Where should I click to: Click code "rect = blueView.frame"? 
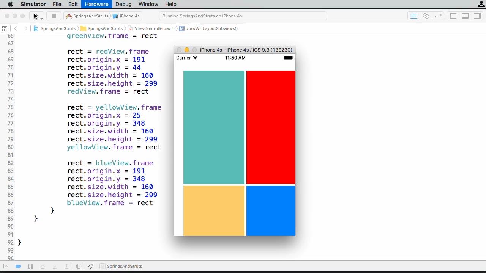110,163
